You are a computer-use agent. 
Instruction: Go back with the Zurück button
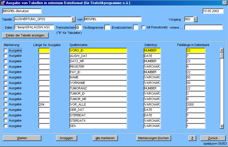click(x=213, y=138)
